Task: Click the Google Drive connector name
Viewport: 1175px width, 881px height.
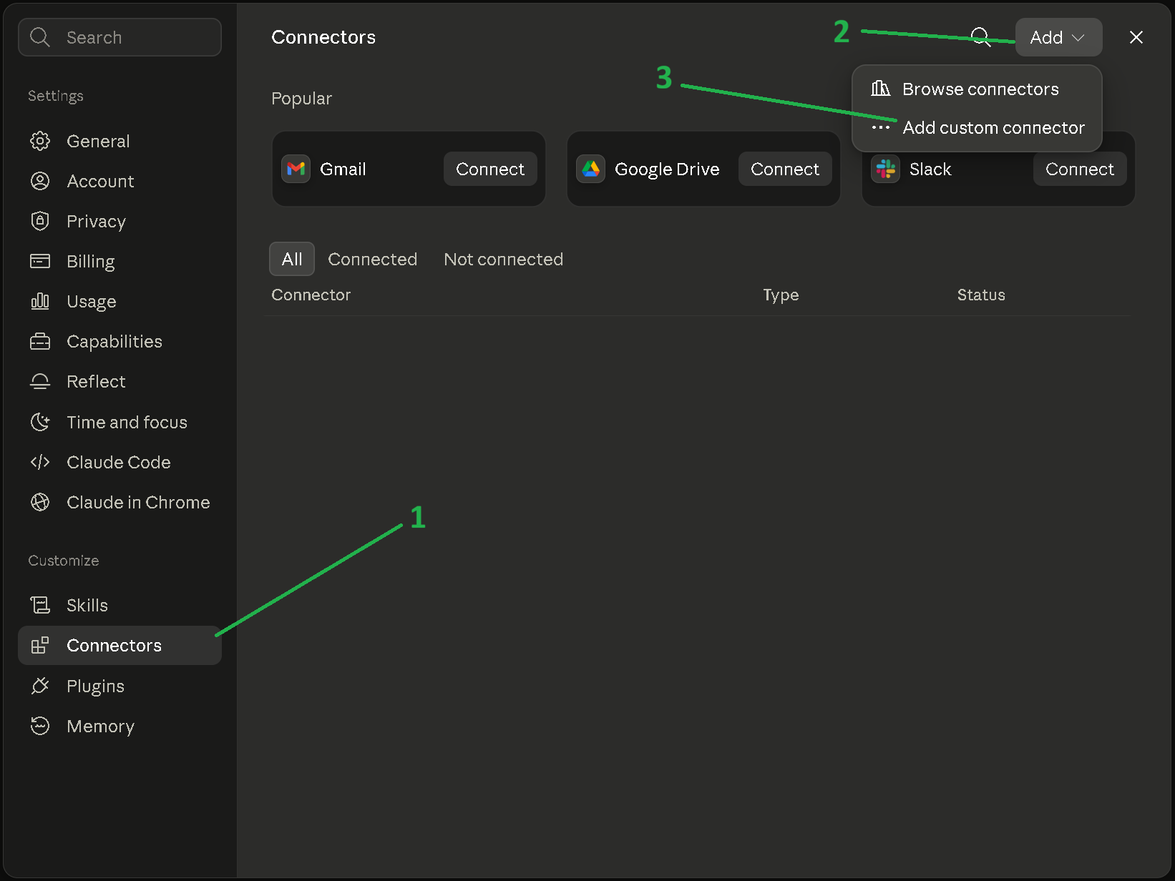Action: pos(667,169)
